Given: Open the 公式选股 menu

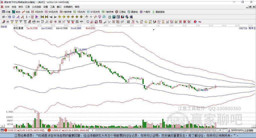Looking at the screenshot, I should (36, 7).
